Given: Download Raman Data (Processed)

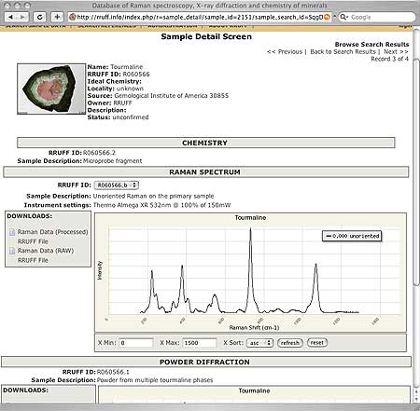Looking at the screenshot, I should pyautogui.click(x=52, y=232).
